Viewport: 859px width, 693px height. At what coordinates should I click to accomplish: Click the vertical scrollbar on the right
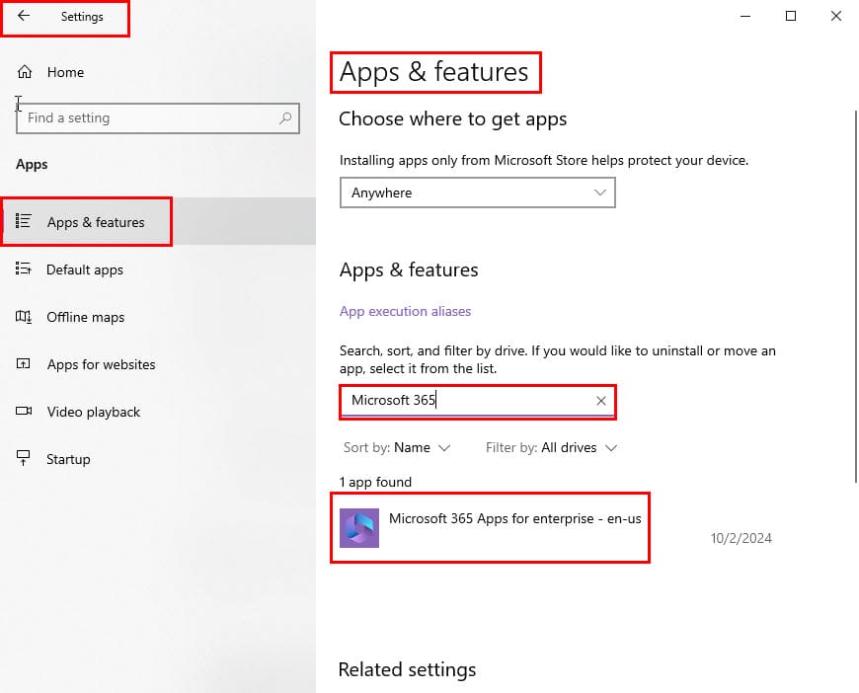coord(856,296)
